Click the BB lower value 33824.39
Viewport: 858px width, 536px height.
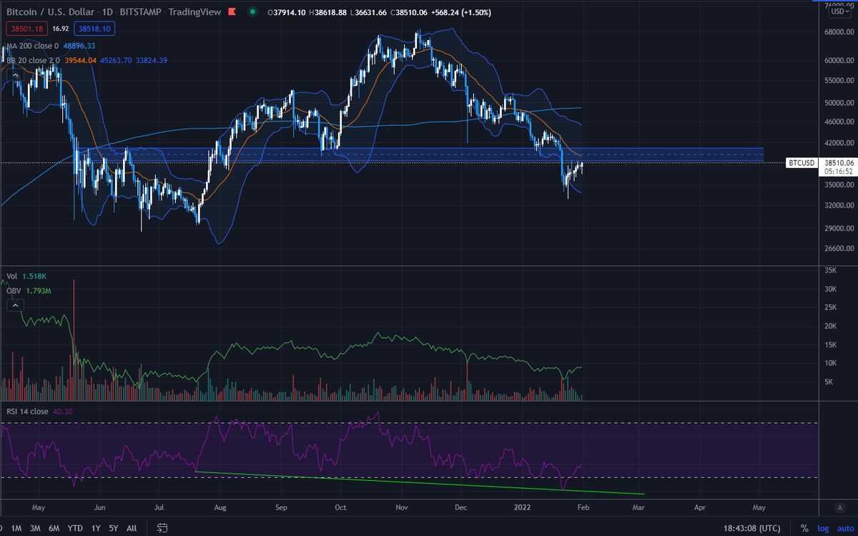pyautogui.click(x=152, y=60)
